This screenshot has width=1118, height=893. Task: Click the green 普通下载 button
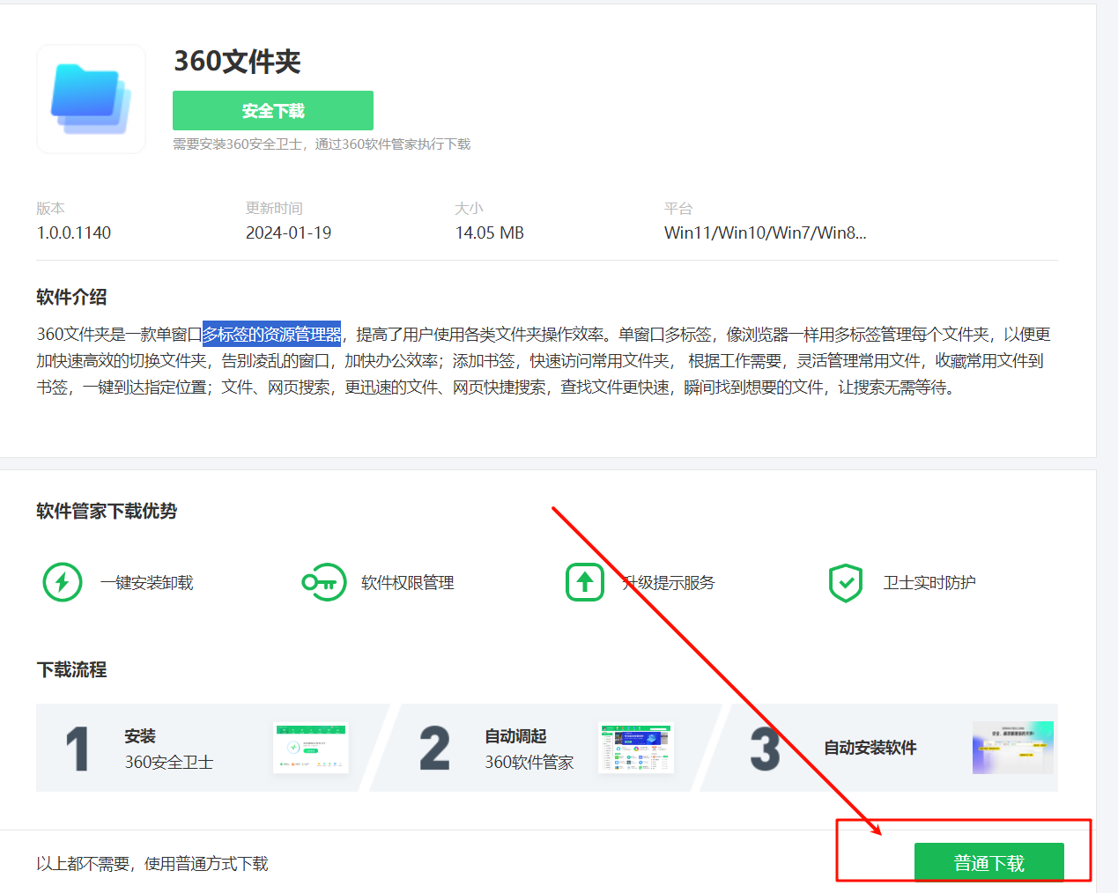989,862
